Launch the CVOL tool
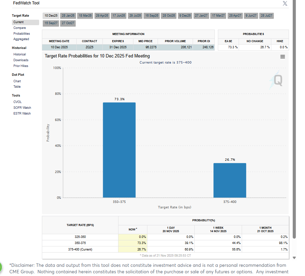Viewport: 305px width, 276px height. (x=17, y=102)
